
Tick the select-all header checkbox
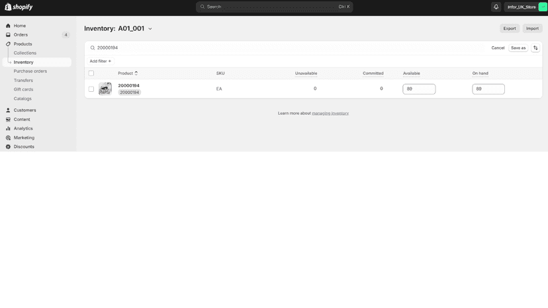coord(91,73)
